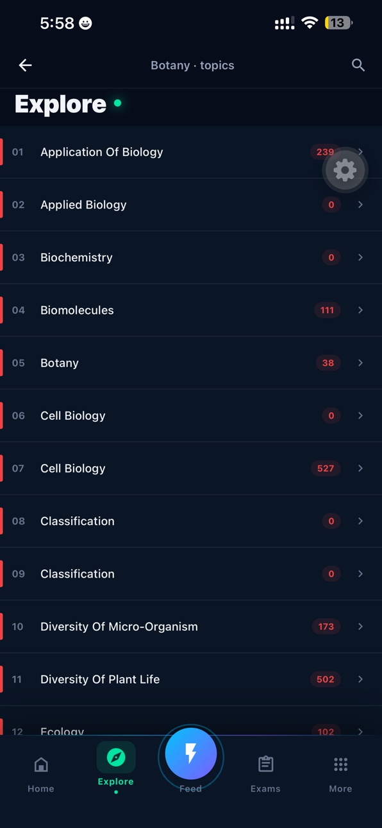Viewport: 382px width, 828px height.
Task: Expand Applied Biology chevron arrow
Action: tap(360, 205)
